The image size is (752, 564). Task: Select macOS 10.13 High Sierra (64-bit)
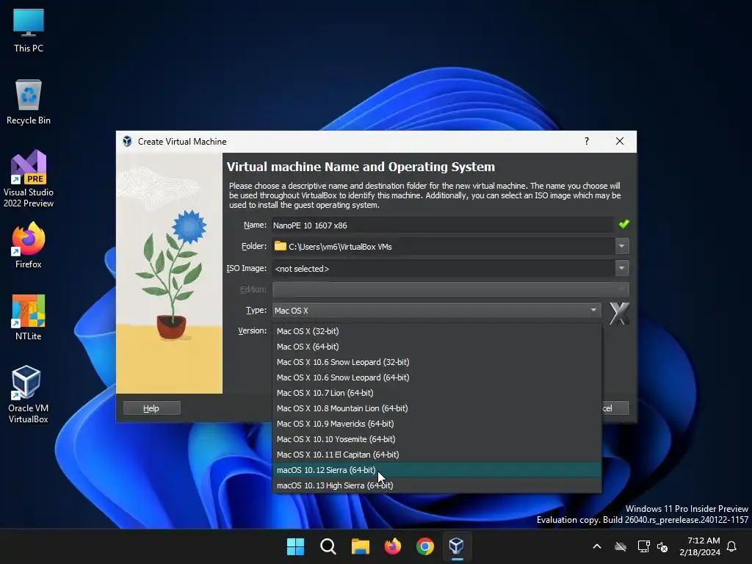click(x=436, y=485)
